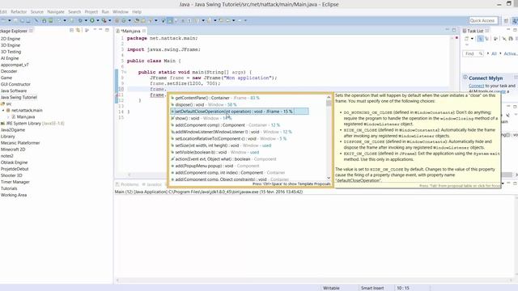Click the Connect link under Connect Mylyn
This screenshot has height=291, width=518.
tap(477, 86)
